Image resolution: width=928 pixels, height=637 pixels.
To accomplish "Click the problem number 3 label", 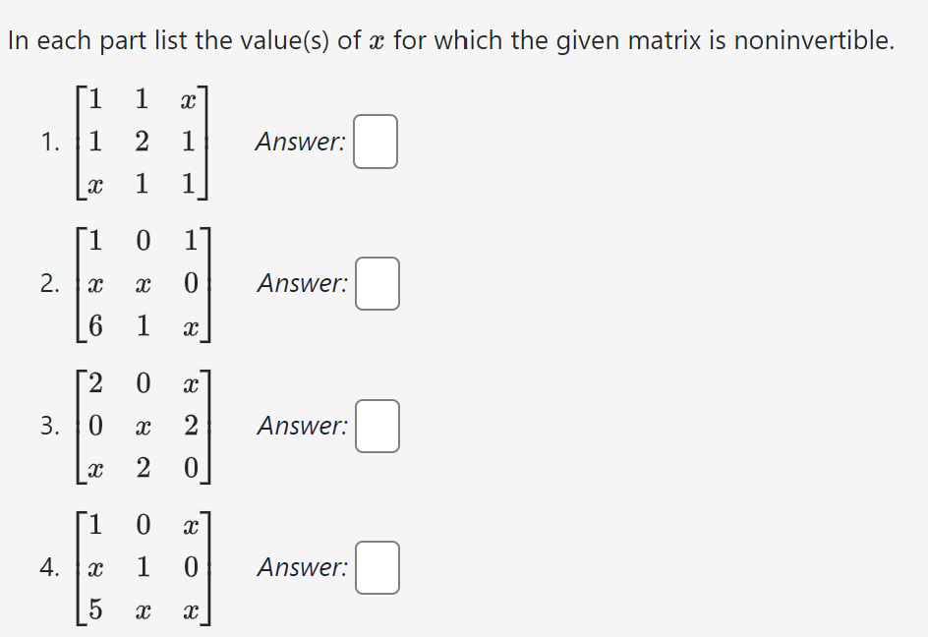I will pos(48,427).
